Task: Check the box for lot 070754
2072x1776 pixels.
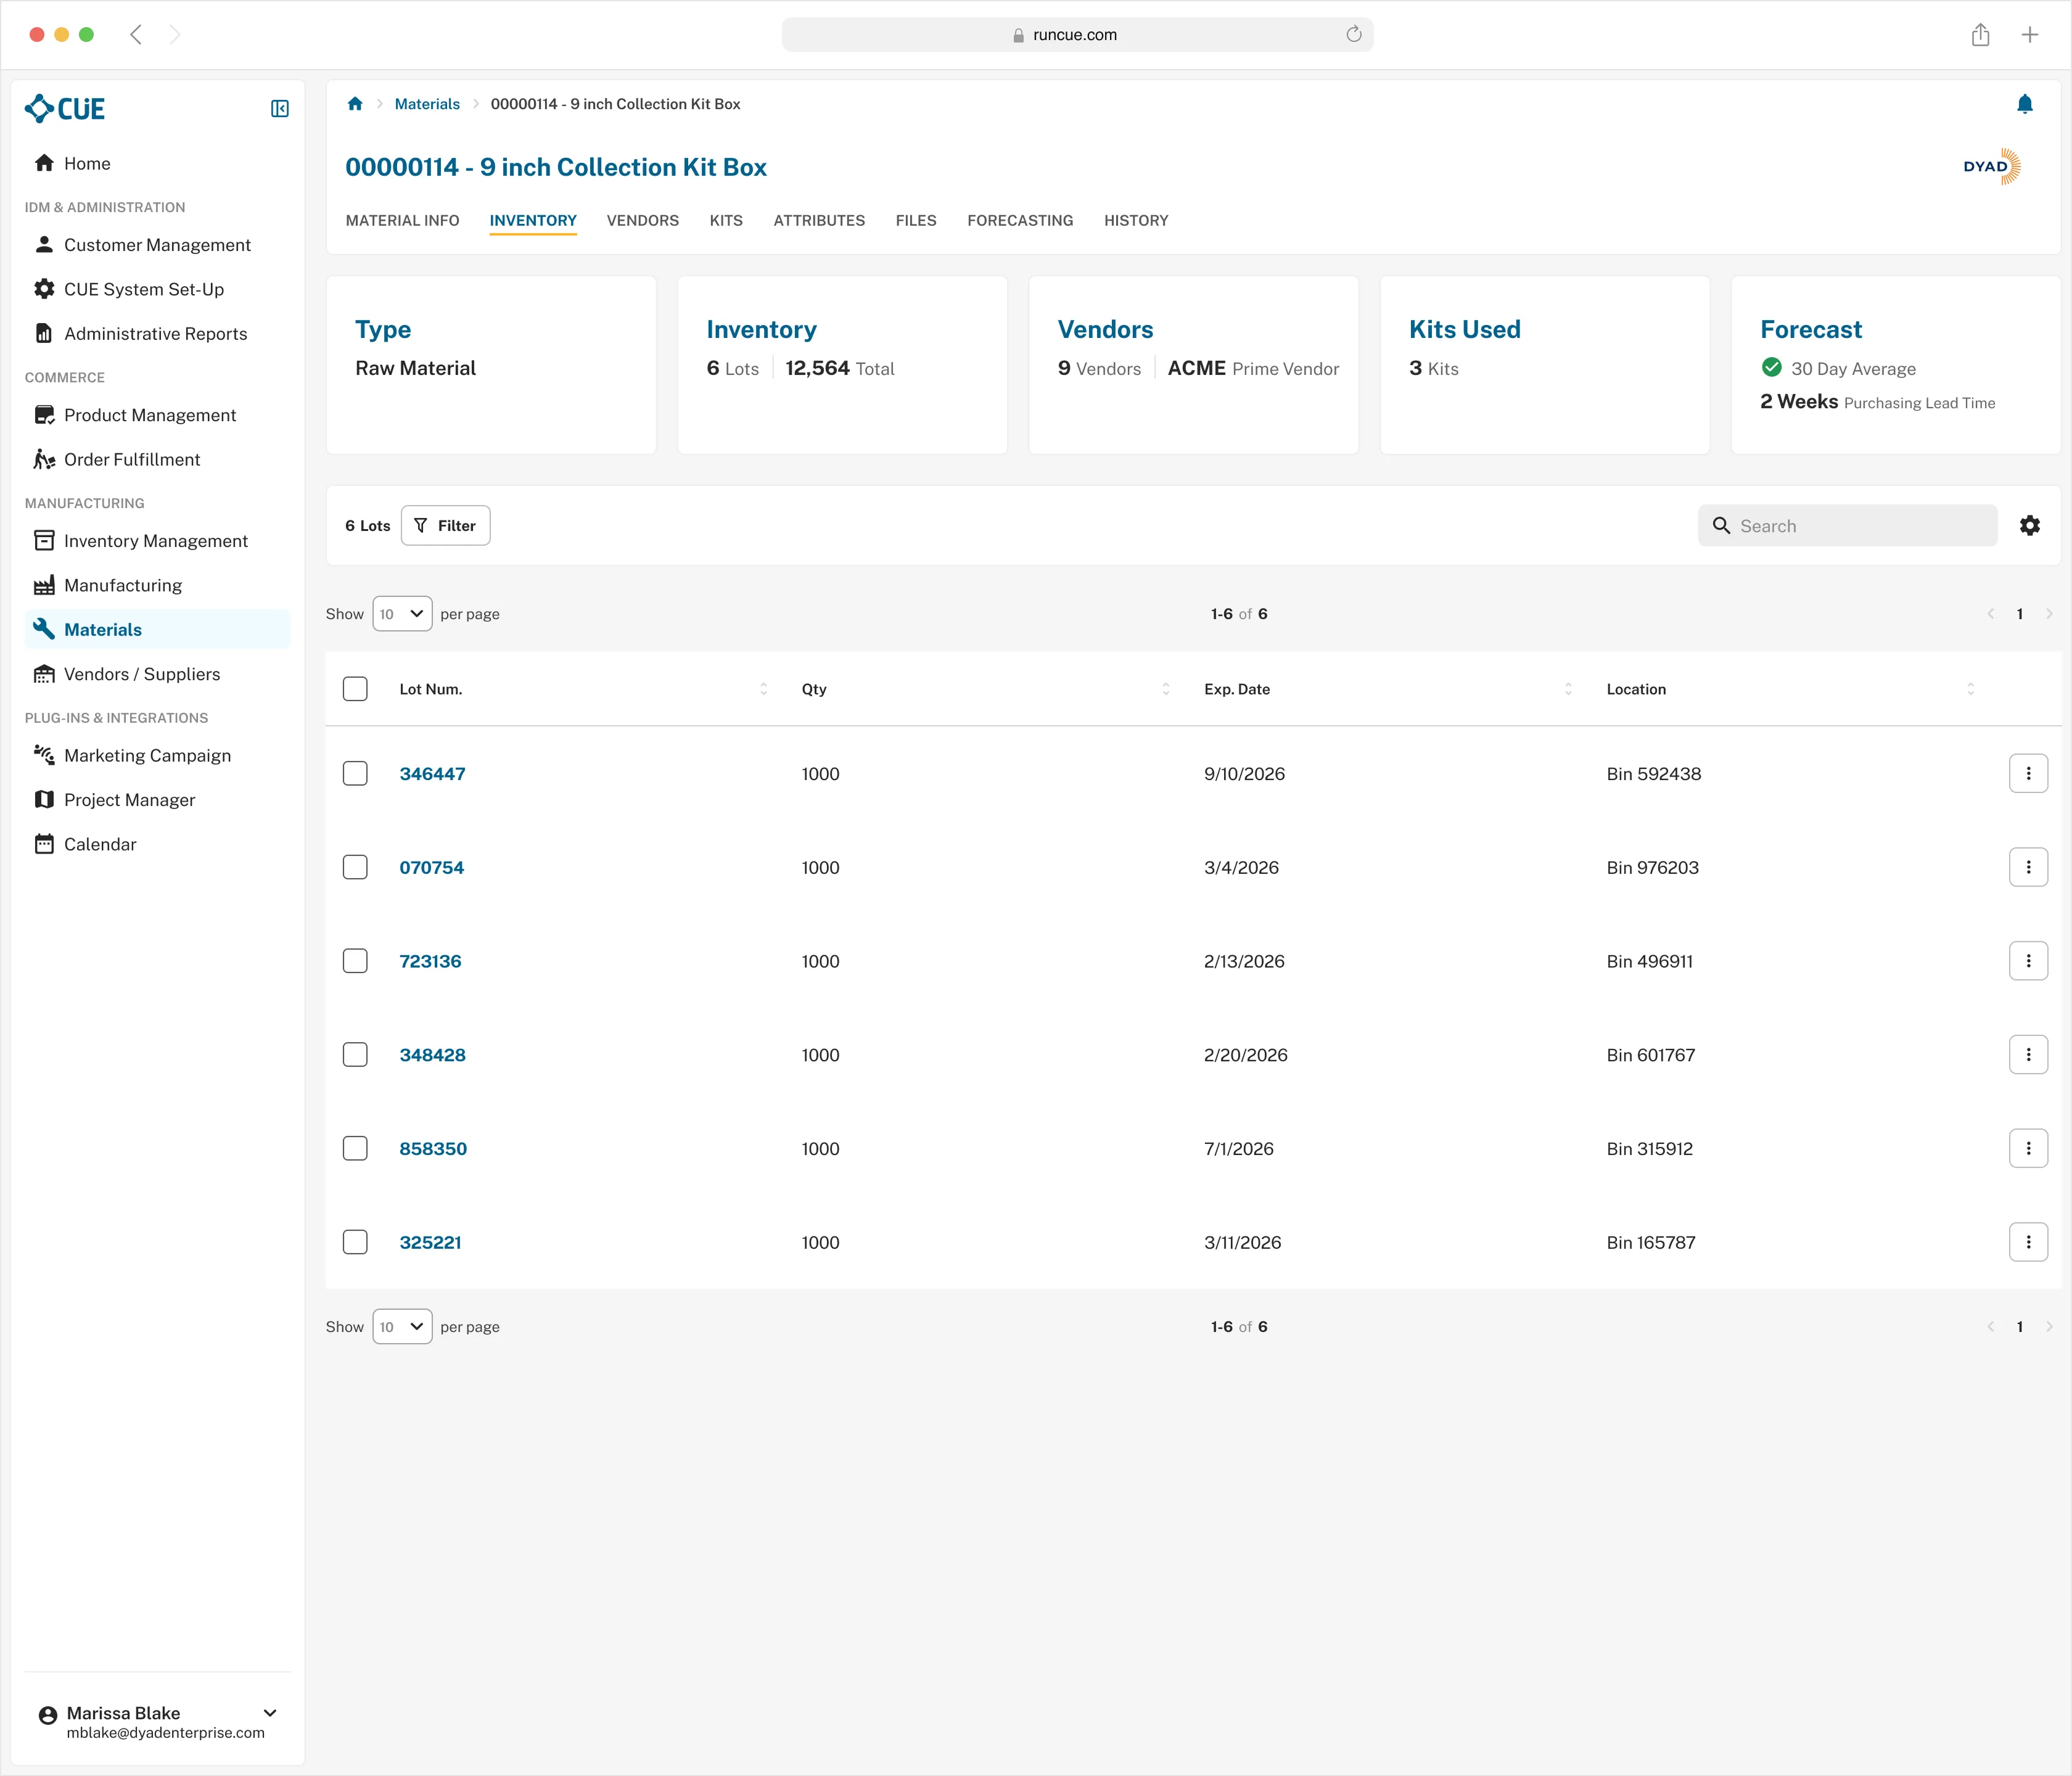Action: [x=355, y=867]
